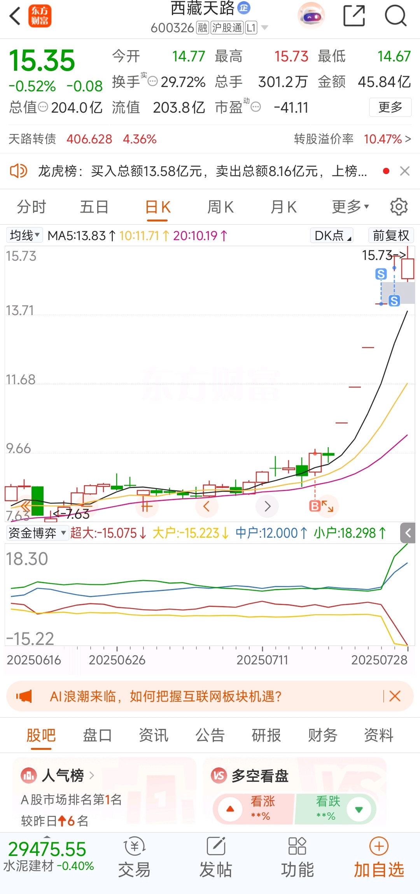Tap the orange crosshair cursor button

146,506
